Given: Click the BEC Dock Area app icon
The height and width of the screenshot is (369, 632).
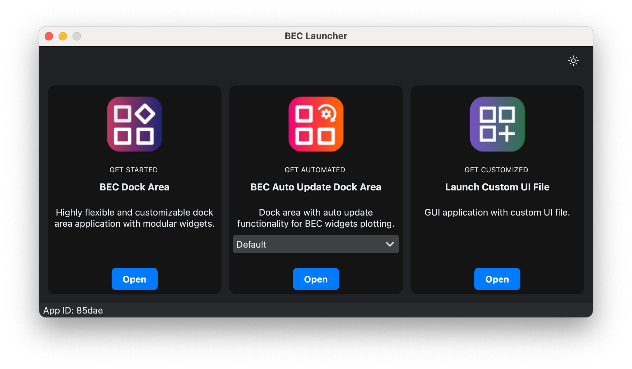Looking at the screenshot, I should pos(134,124).
